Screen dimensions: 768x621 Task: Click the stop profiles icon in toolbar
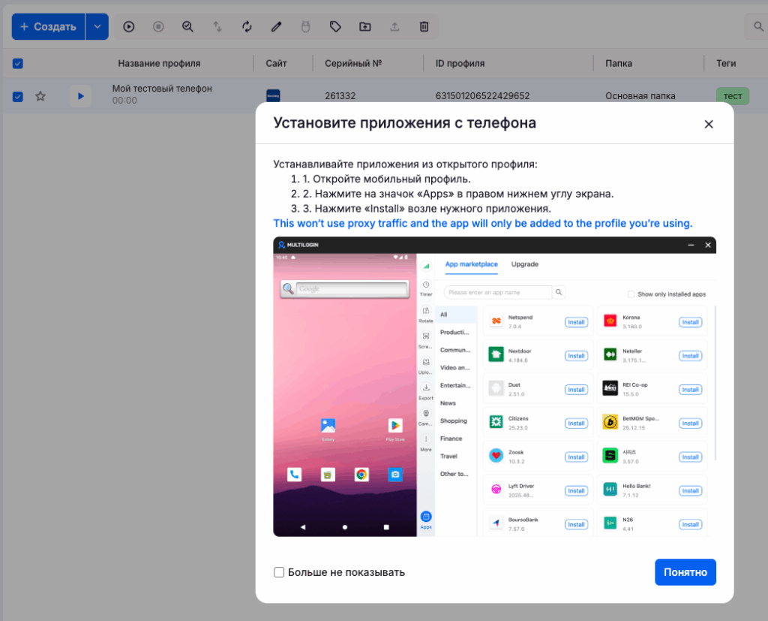click(158, 26)
